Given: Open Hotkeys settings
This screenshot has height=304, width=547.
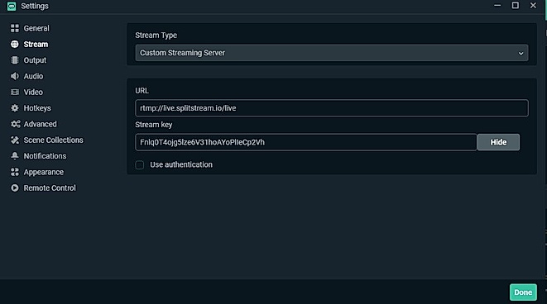Looking at the screenshot, I should 37,108.
